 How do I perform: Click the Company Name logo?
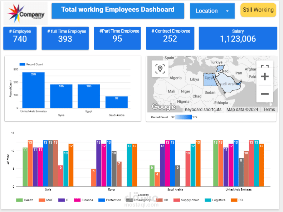26,13
